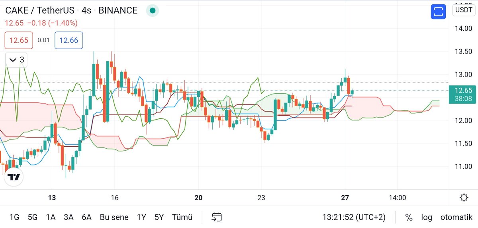
Task: Toggle otomatik auto scale
Action: click(456, 217)
